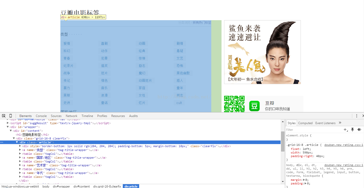Viewport: 364px width, 188px height.
Task: Activate the inspect element picker icon
Action: coord(4,116)
